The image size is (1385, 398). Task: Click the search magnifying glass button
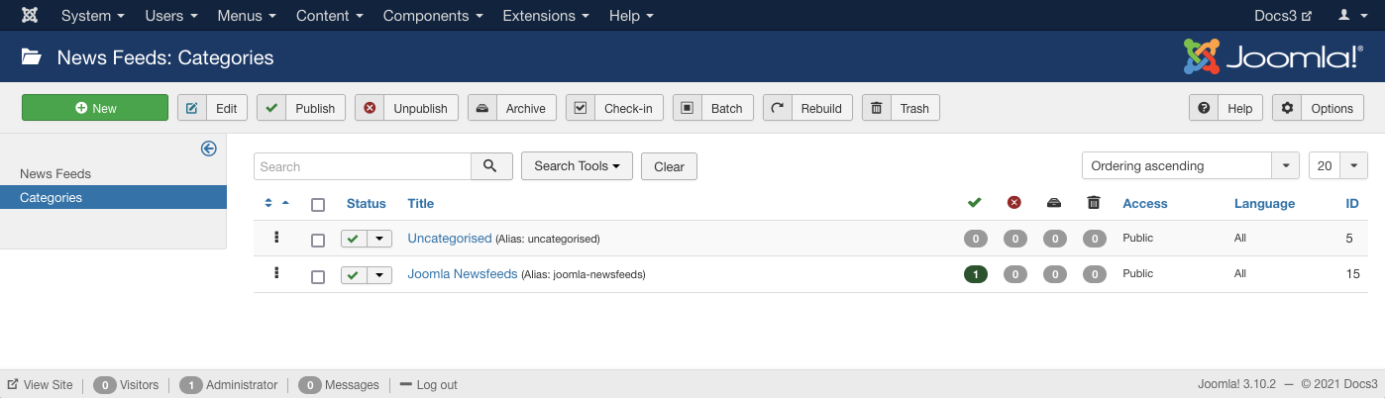(490, 166)
